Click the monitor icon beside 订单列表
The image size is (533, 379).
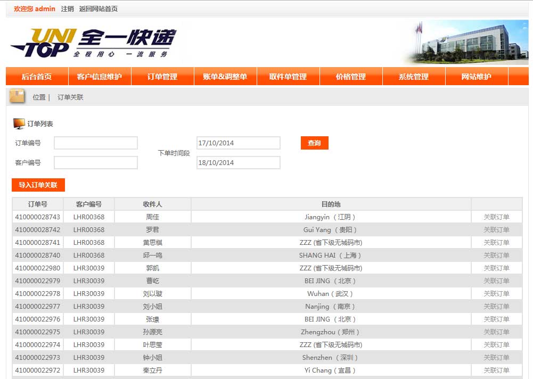pos(19,123)
